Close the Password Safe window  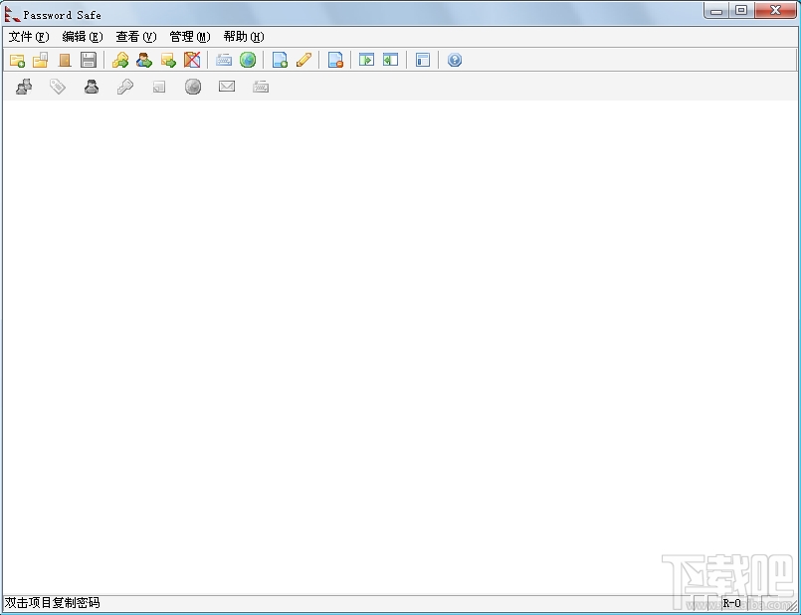pyautogui.click(x=775, y=11)
